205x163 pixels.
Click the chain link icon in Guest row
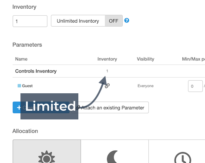pos(107,86)
